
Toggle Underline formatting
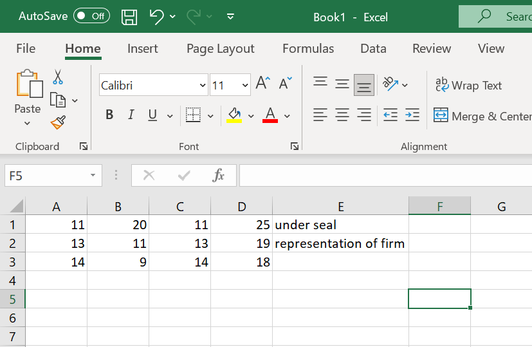[152, 115]
